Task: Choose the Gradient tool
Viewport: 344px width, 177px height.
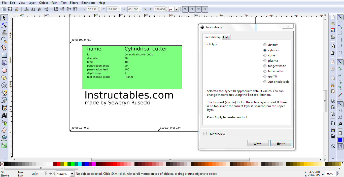Action: click(4, 145)
